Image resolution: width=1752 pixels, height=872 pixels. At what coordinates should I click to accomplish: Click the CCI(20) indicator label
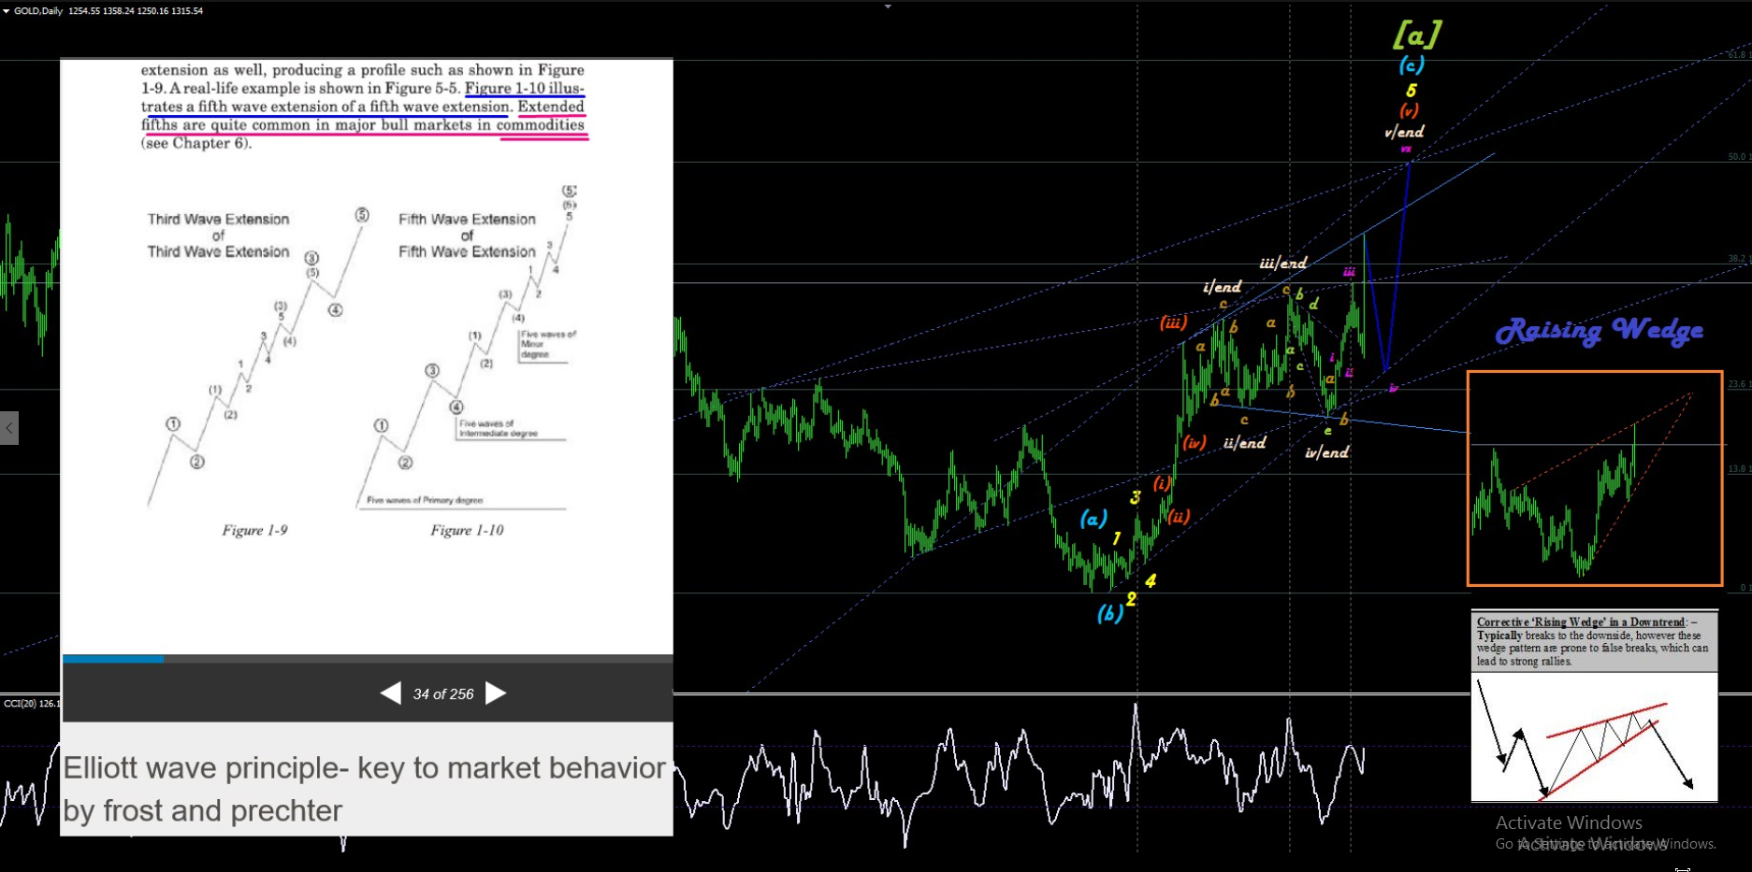pyautogui.click(x=31, y=703)
